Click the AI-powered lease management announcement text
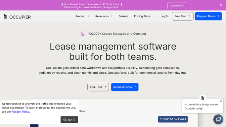 pyautogui.click(x=92, y=6)
